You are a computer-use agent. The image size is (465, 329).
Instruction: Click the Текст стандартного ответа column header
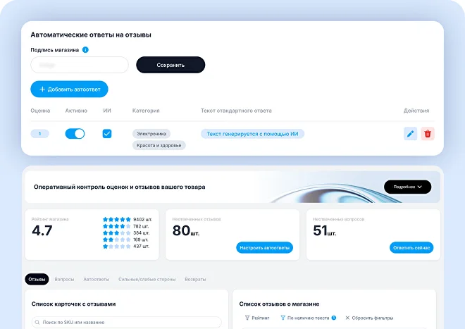tap(236, 111)
